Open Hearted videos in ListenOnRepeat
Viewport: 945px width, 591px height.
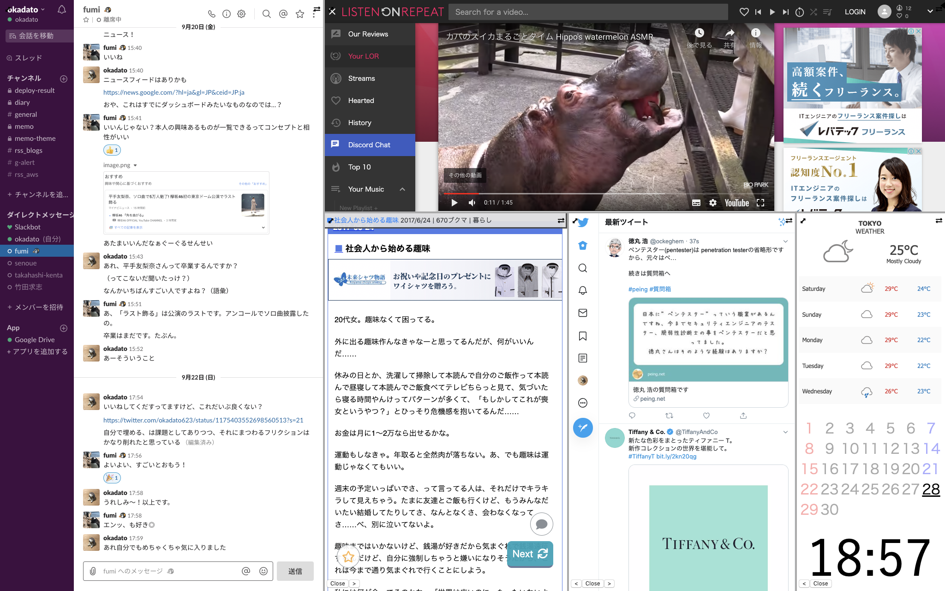[360, 100]
